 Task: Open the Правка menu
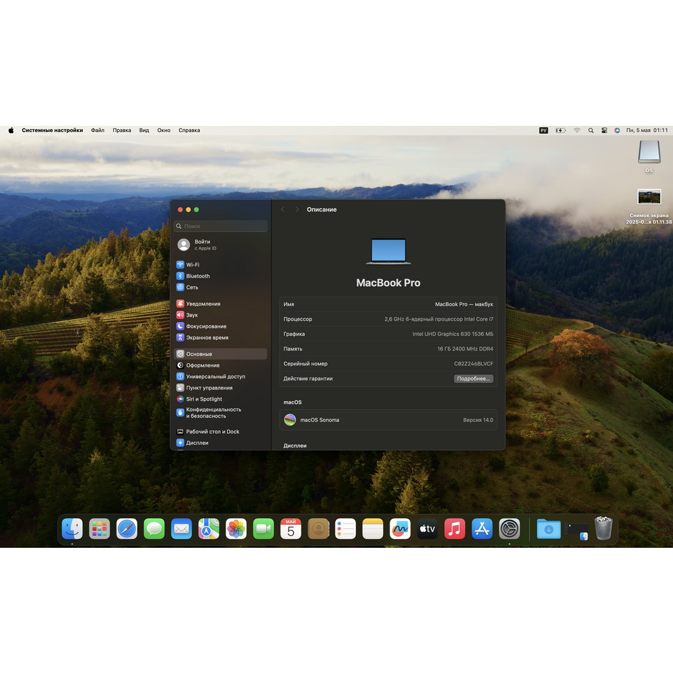click(x=122, y=131)
